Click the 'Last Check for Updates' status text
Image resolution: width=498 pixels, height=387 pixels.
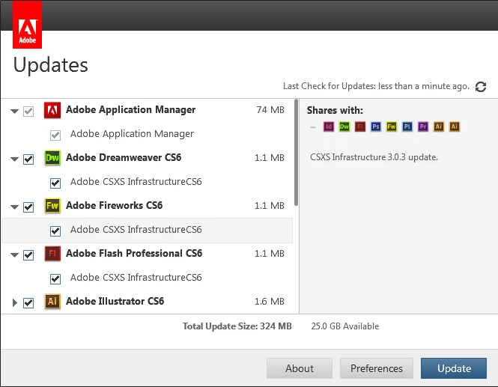click(377, 86)
